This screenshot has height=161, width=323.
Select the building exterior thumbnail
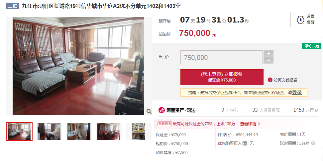[139, 132]
